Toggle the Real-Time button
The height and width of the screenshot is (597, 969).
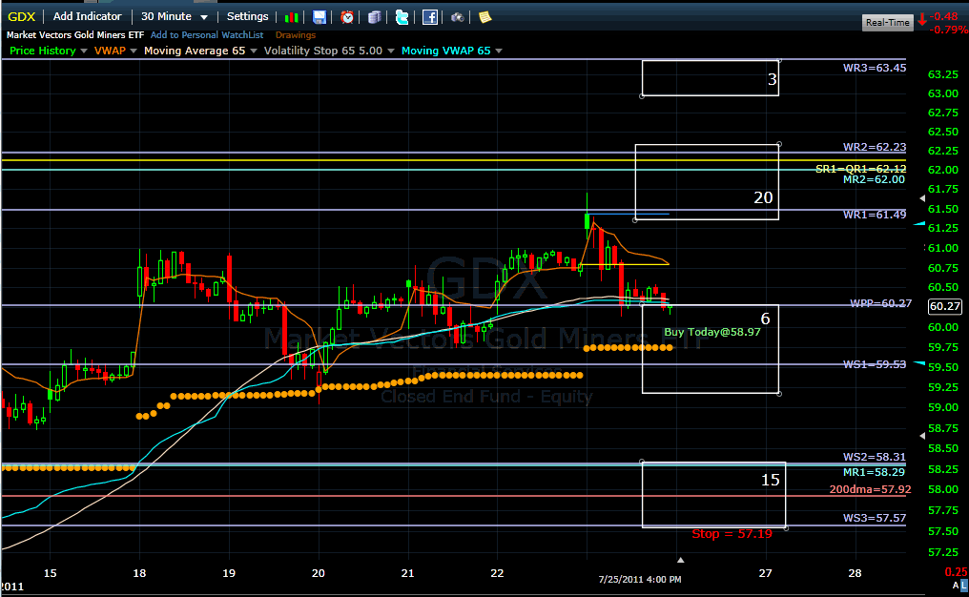887,22
